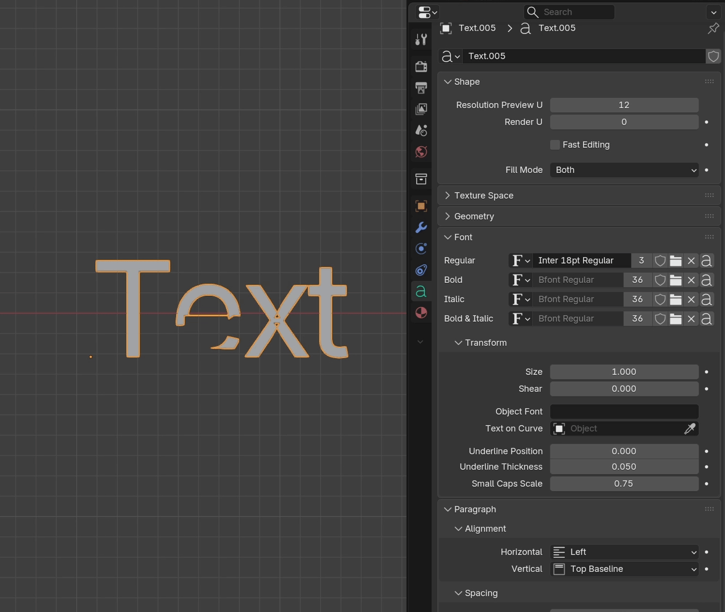This screenshot has height=612, width=725.
Task: Click the properties Search field
Action: (569, 12)
